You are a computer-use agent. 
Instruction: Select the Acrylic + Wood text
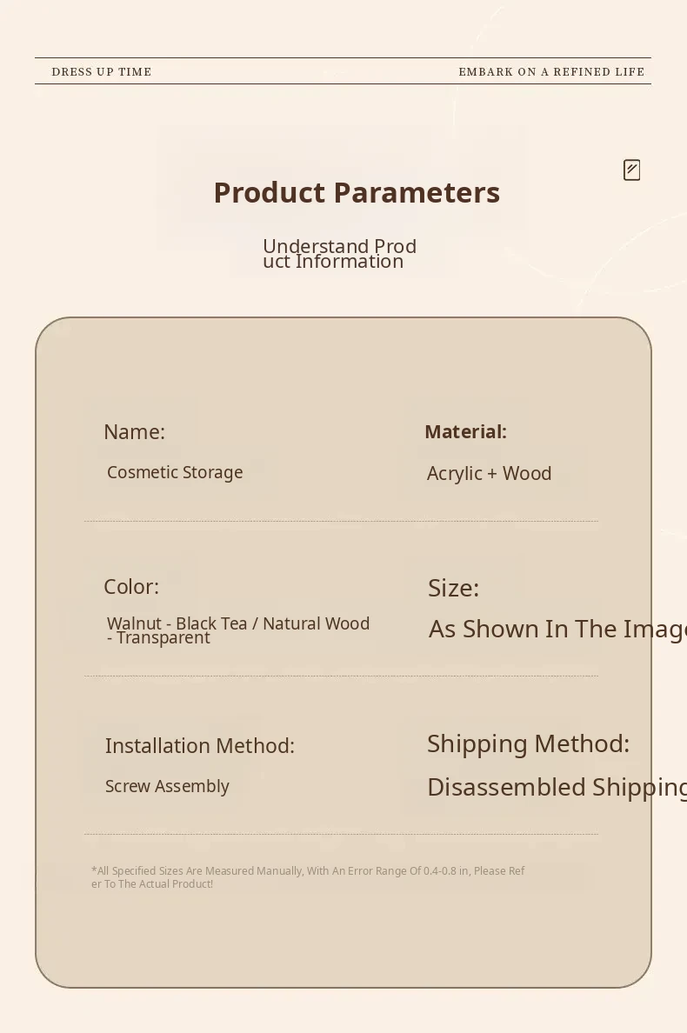click(489, 474)
